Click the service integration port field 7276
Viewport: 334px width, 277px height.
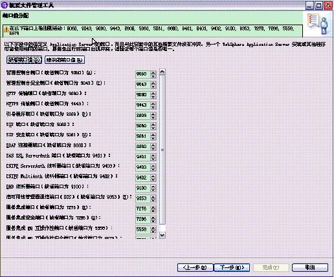pos(142,209)
